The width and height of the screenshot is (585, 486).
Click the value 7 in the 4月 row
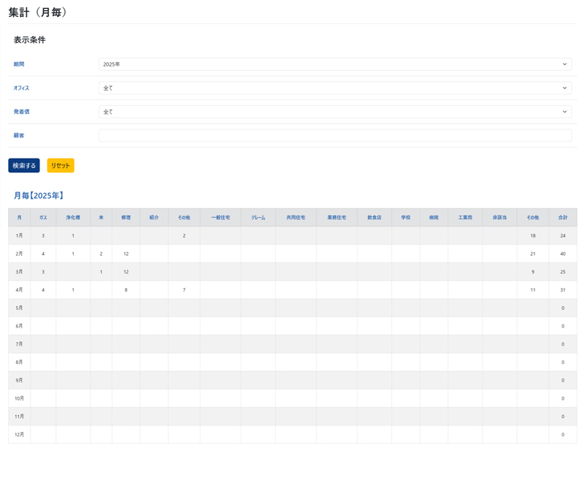[184, 290]
